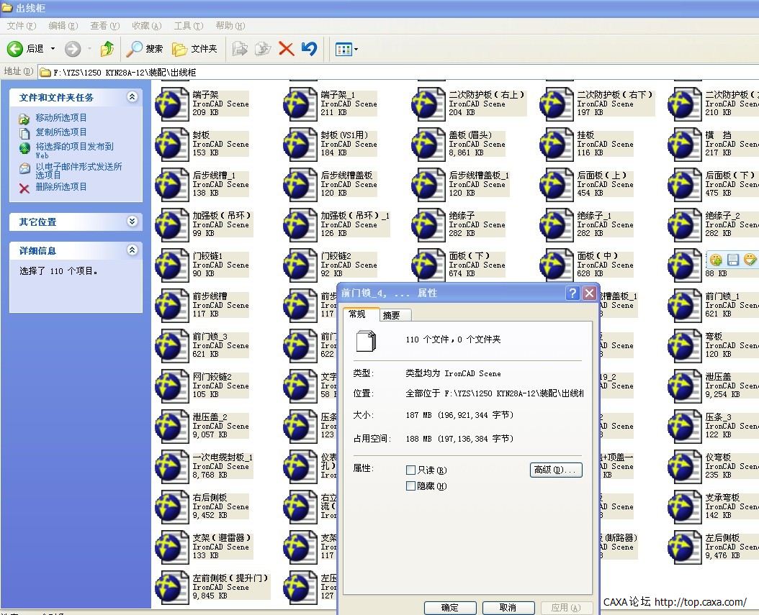Open the 工具(T) menu
This screenshot has width=759, height=615.
[x=188, y=26]
